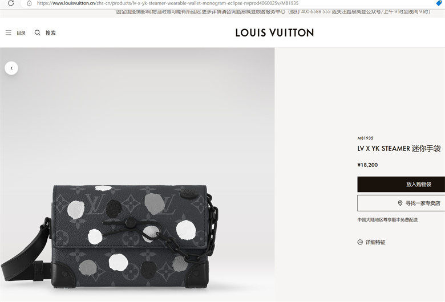Click the ¥18,200 price text
The height and width of the screenshot is (302, 445).
367,165
